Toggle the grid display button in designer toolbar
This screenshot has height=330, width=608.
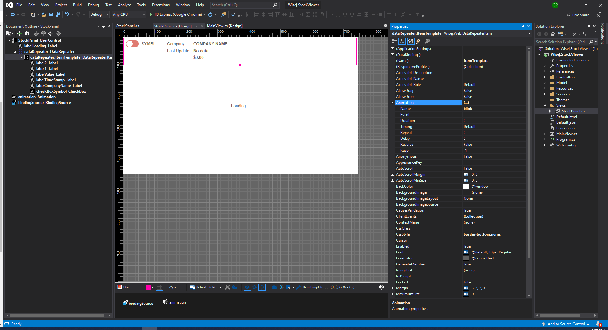[160, 287]
